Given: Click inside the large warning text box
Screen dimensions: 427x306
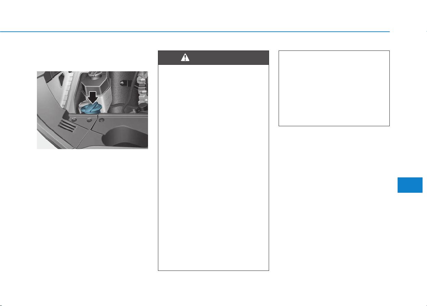Looking at the screenshot, I should (x=213, y=167).
